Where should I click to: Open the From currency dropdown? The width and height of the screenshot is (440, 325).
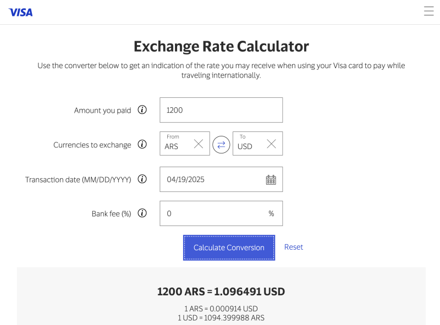(x=177, y=144)
